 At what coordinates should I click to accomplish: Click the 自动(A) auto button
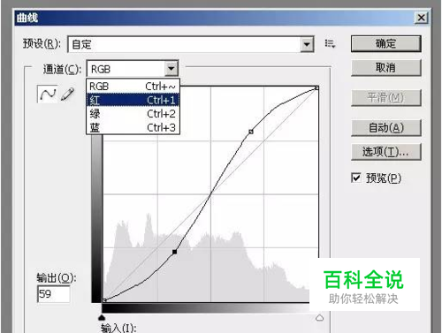[386, 127]
